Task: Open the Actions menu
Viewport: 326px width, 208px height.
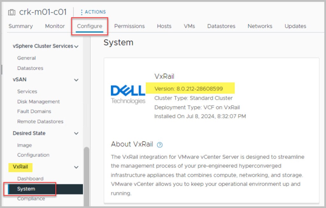Action: tap(93, 12)
